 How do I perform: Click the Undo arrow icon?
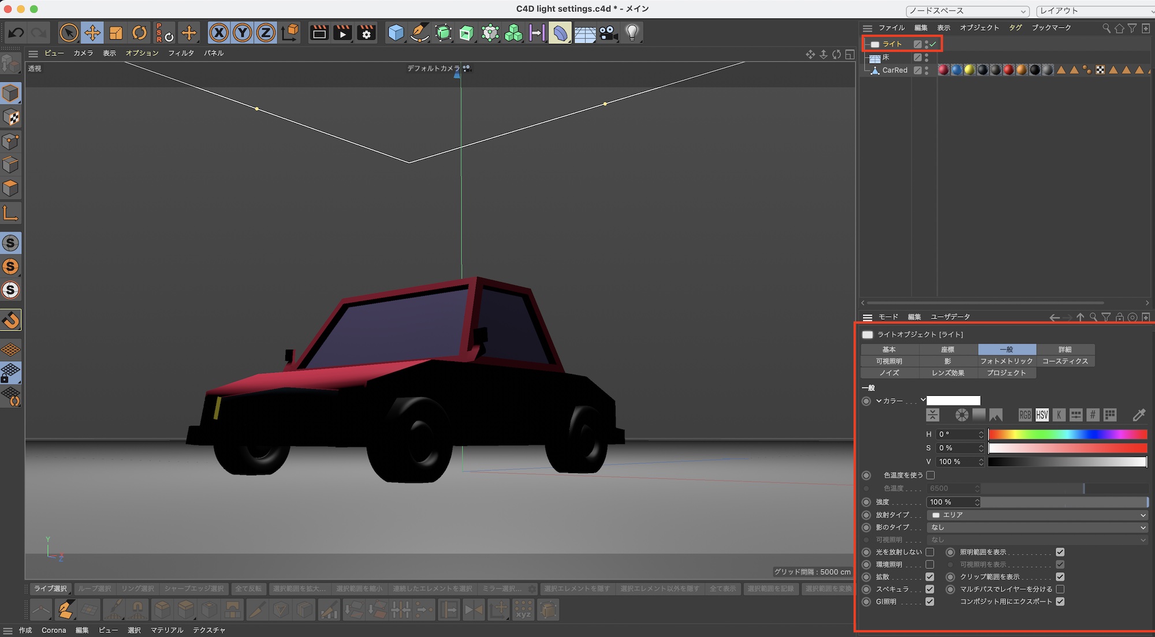coord(16,33)
